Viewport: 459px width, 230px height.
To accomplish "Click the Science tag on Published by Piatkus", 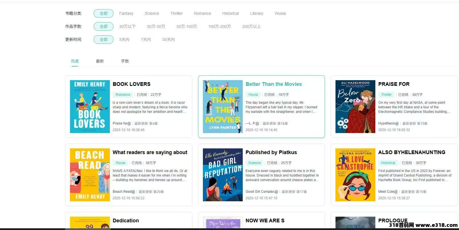I will 254,163.
